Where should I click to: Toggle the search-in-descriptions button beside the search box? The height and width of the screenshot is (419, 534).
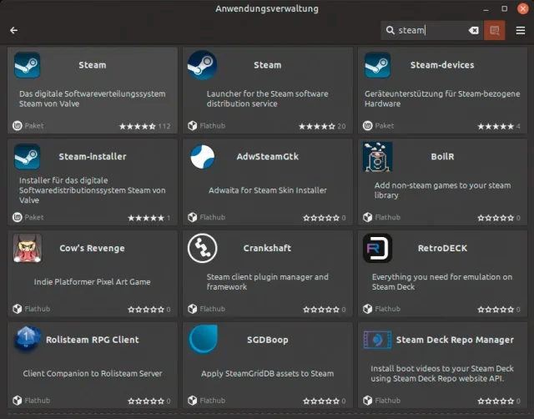(x=495, y=30)
